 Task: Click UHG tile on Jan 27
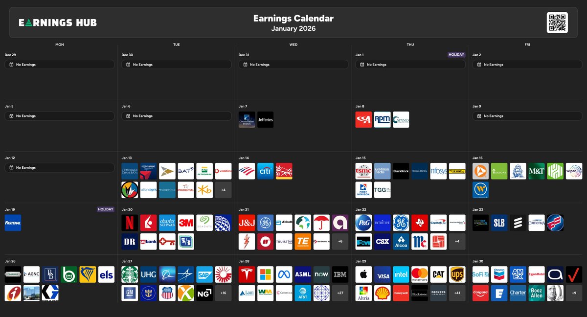click(x=149, y=274)
